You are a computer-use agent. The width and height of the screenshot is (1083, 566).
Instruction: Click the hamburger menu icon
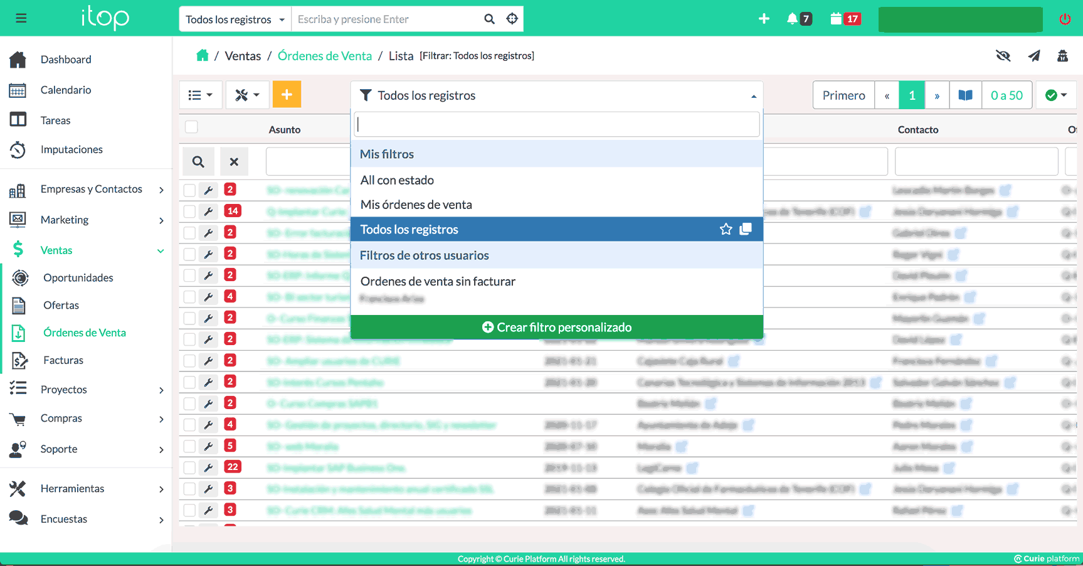(x=21, y=18)
